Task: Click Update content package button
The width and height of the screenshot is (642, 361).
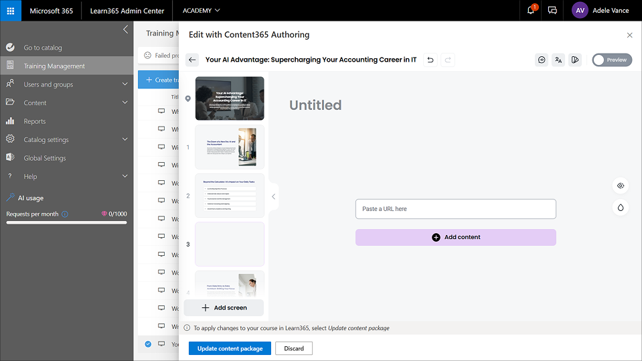Action: (x=230, y=348)
